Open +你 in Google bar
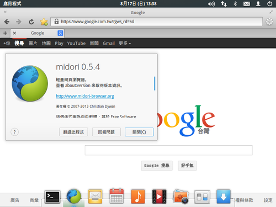Viewport: 276px width, 207px height. pos(7,44)
